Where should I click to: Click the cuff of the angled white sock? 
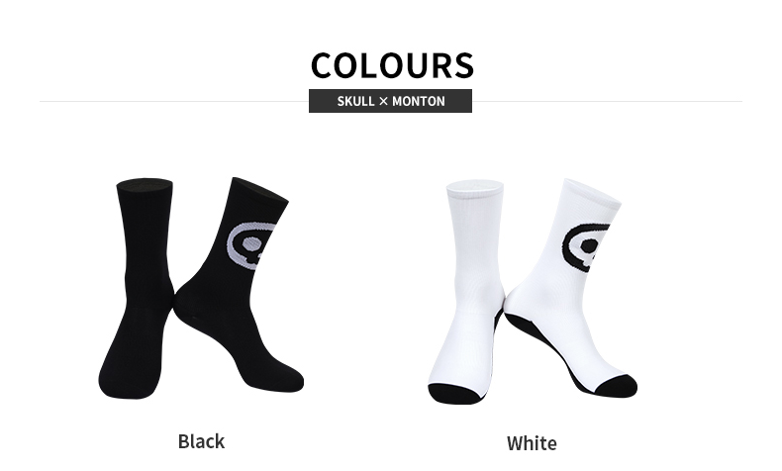592,193
